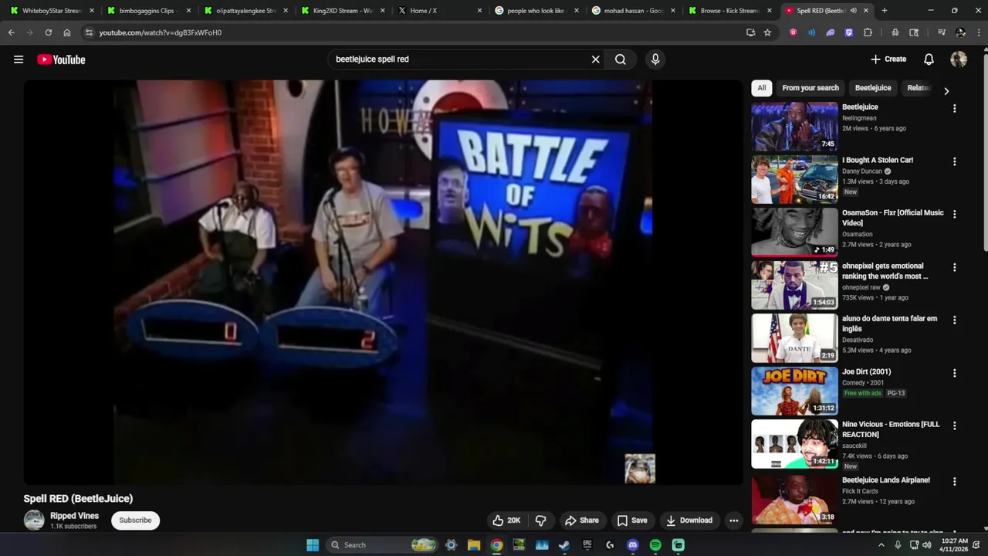Open the Windows Start menu
The width and height of the screenshot is (988, 556).
pyautogui.click(x=313, y=545)
